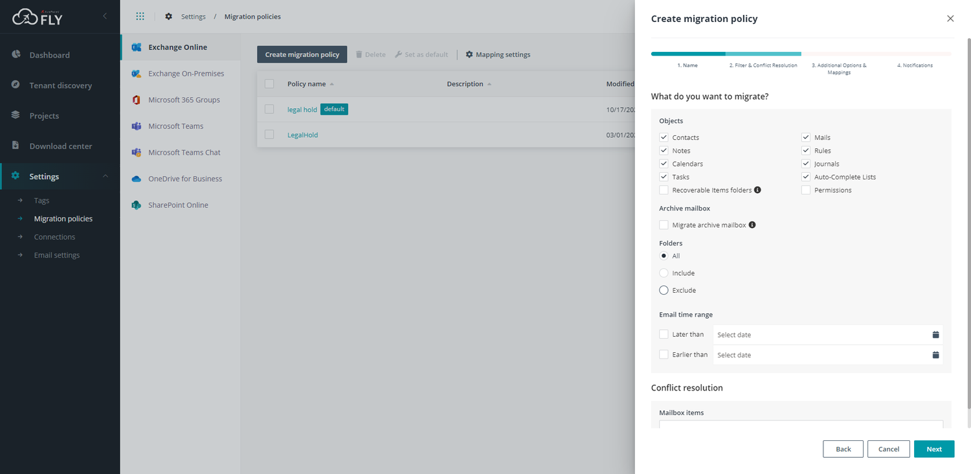This screenshot has height=474, width=971.
Task: Open the app launcher grid icon
Action: (140, 16)
